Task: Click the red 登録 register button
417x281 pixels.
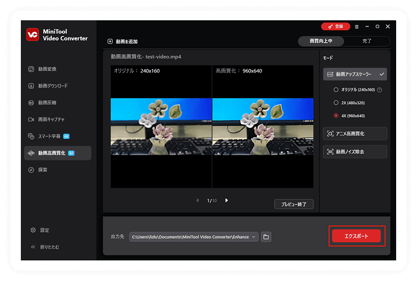Action: click(335, 27)
